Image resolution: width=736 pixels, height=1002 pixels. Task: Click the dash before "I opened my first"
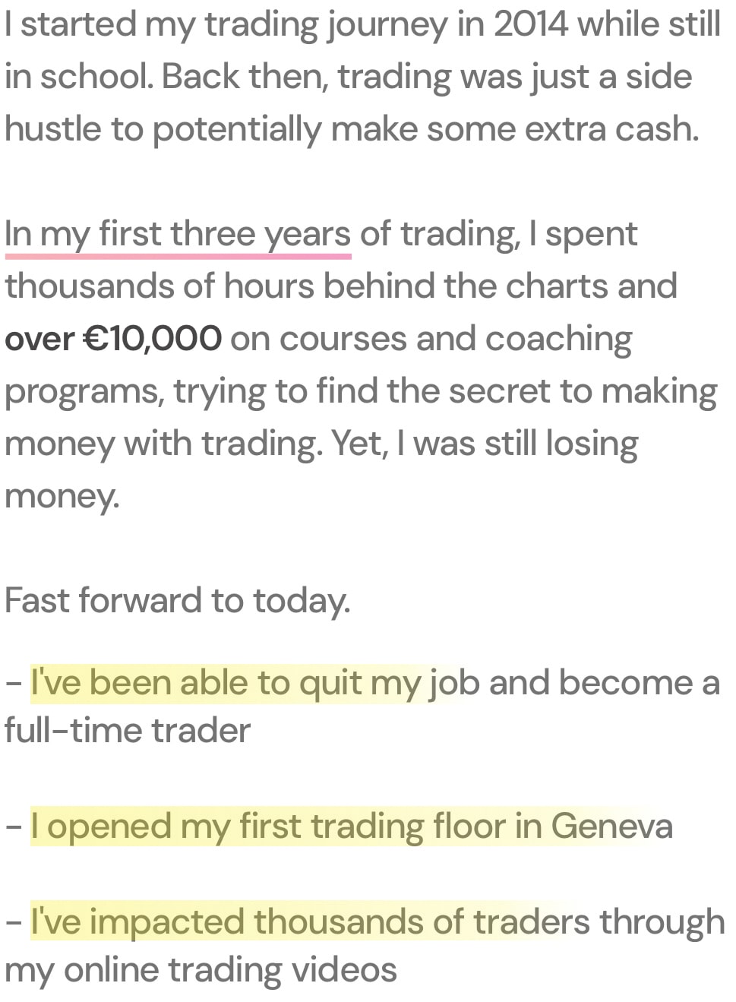click(14, 827)
